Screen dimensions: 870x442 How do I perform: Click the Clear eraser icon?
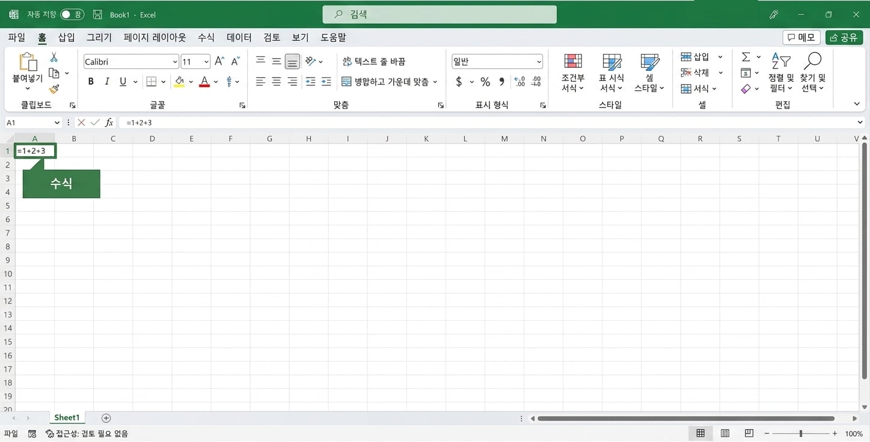(746, 88)
